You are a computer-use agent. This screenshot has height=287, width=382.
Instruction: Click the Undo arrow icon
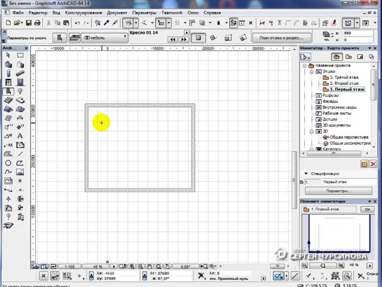(78, 23)
